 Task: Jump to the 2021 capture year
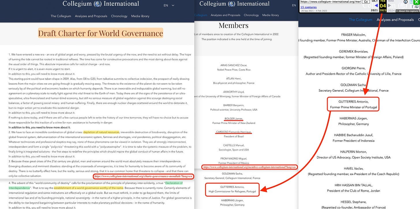click(x=374, y=10)
